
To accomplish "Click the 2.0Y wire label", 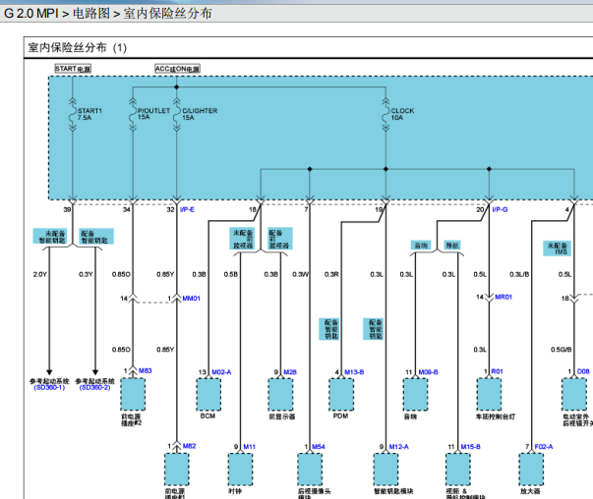I will pyautogui.click(x=39, y=274).
